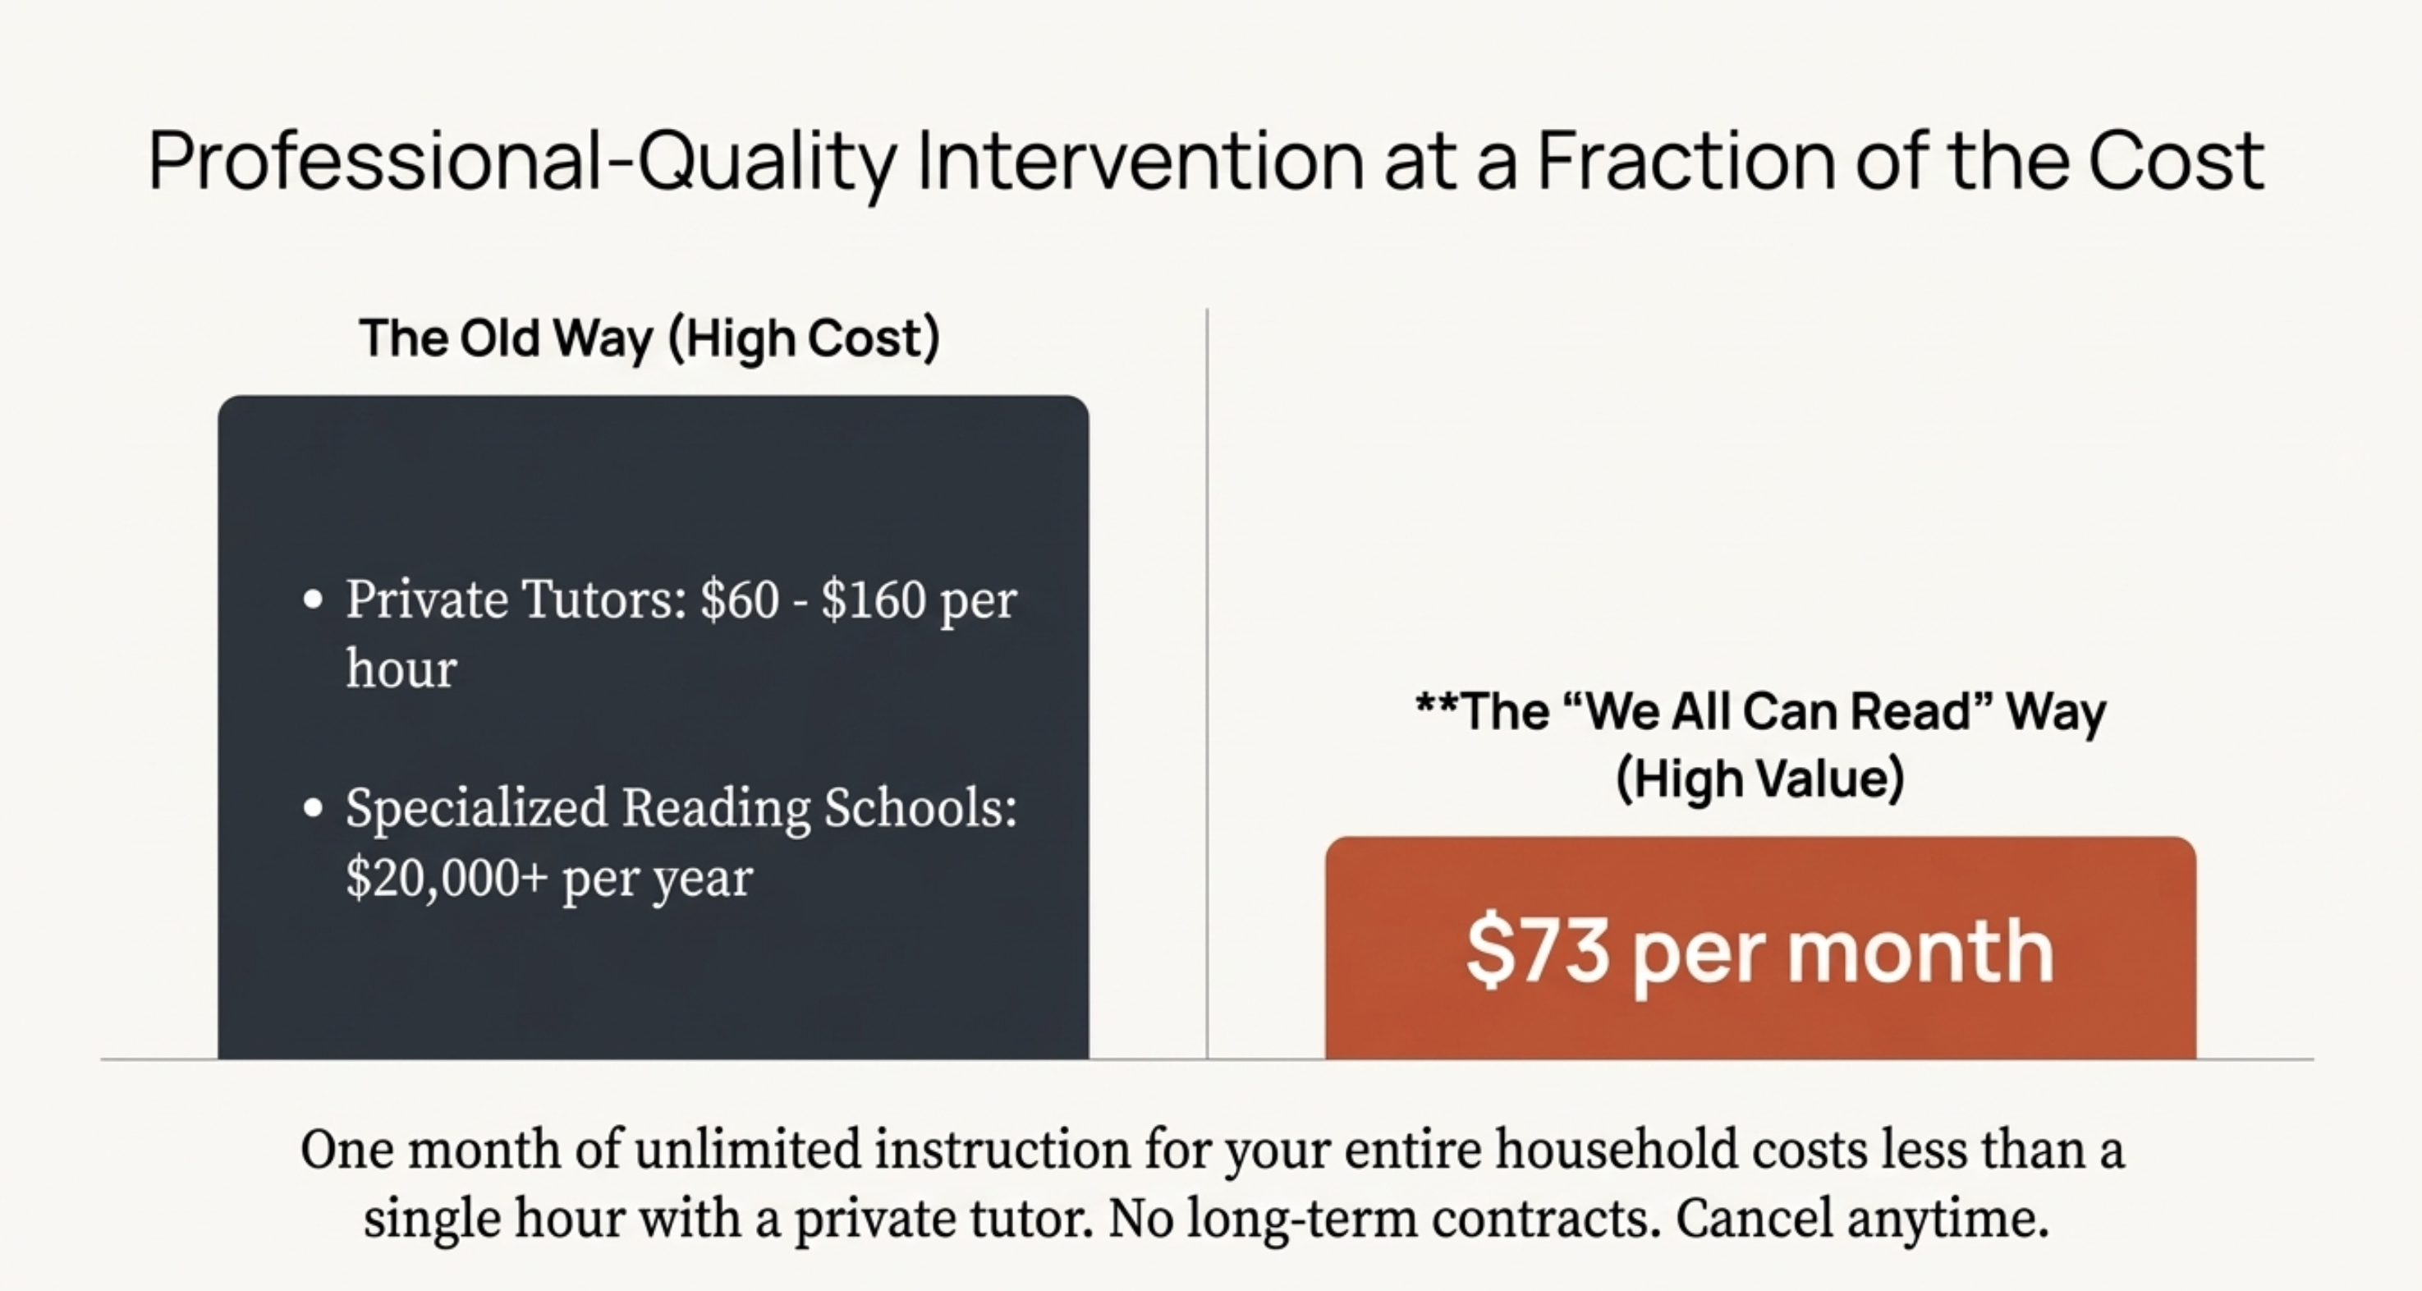Select the "The Old Way (High Cost)" heading
Image resolution: width=2422 pixels, height=1291 pixels.
pos(649,338)
